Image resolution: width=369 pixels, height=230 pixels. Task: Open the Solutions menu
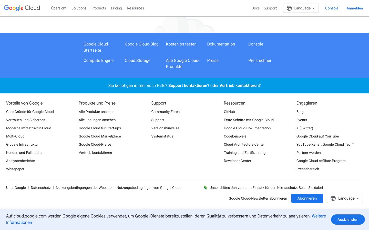coord(79,8)
